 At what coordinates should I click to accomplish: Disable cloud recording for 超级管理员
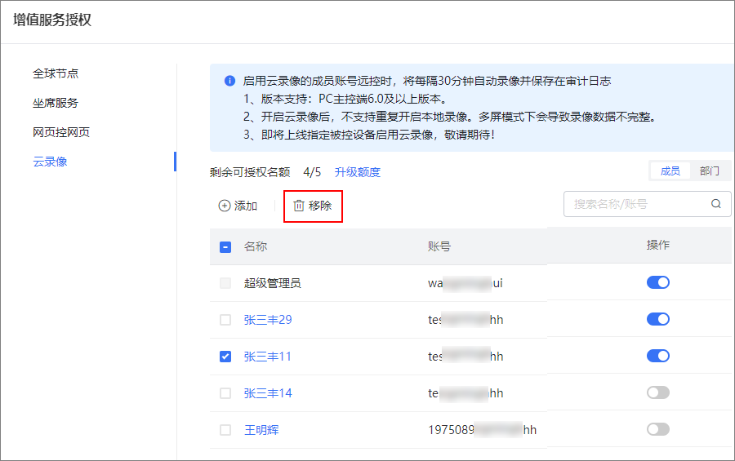click(657, 282)
